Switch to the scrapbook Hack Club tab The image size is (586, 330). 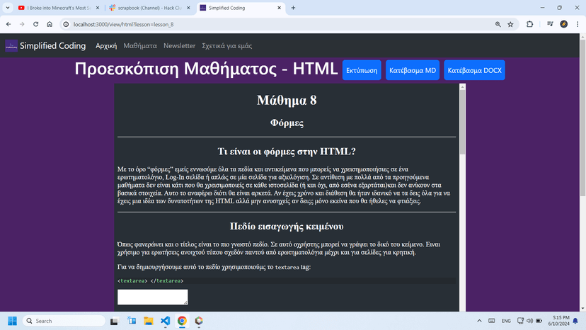coord(150,8)
